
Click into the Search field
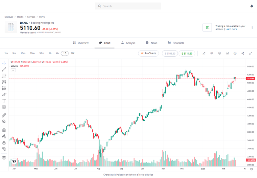pos(128,6)
